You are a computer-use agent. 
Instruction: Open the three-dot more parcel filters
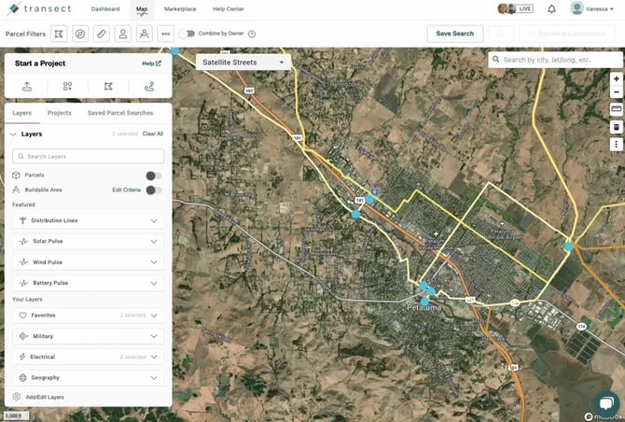[165, 34]
